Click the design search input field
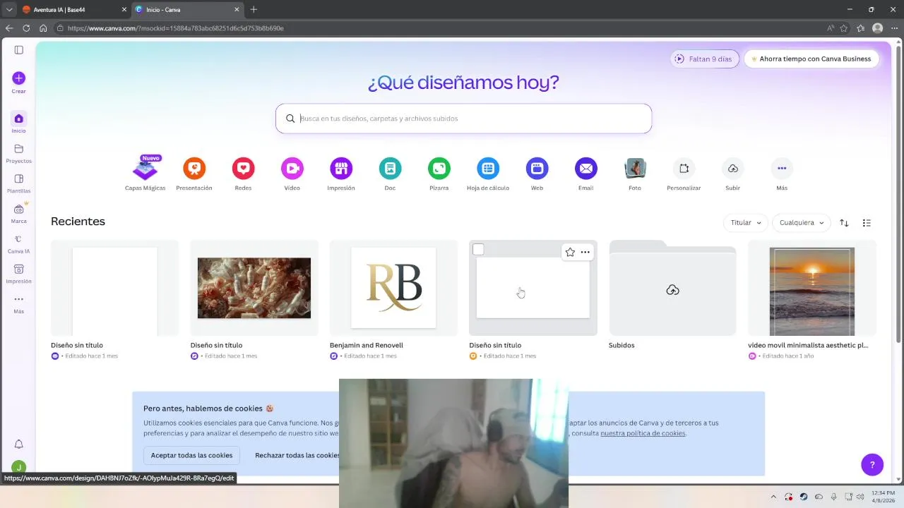The width and height of the screenshot is (904, 508). click(x=463, y=119)
